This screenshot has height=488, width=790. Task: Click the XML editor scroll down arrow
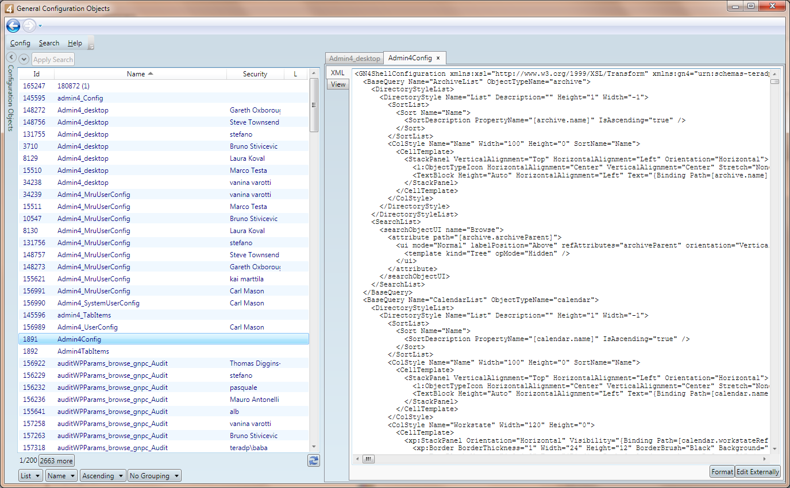[x=774, y=448]
